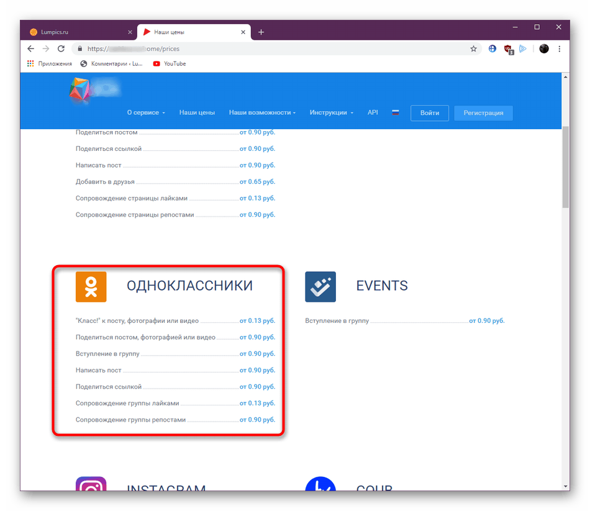590x511 pixels.
Task: Expand the Инструкции dropdown menu
Action: click(332, 112)
